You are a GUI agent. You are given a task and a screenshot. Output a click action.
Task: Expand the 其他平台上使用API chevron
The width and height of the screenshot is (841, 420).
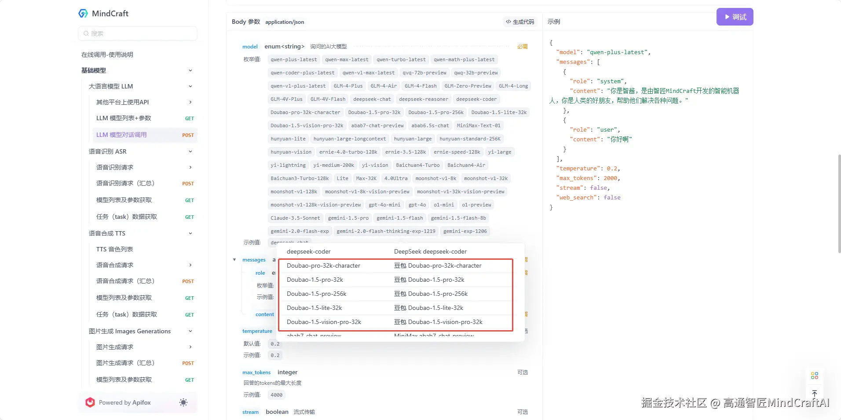(190, 102)
